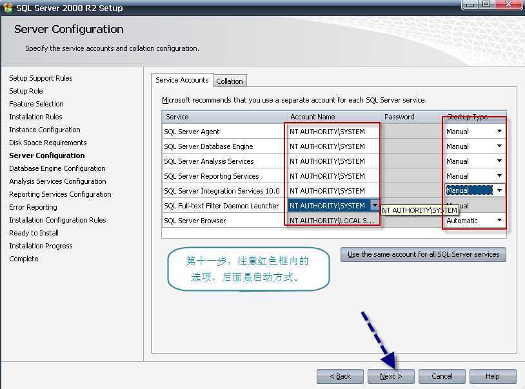525x389 pixels.
Task: Select account name cell for SQL Server Analysis Services
Action: tap(333, 161)
